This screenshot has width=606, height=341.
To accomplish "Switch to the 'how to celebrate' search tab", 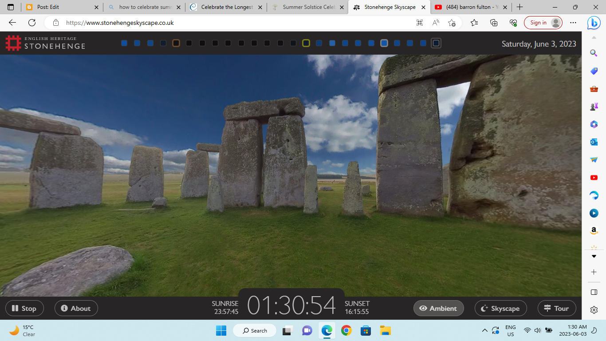I will point(145,7).
